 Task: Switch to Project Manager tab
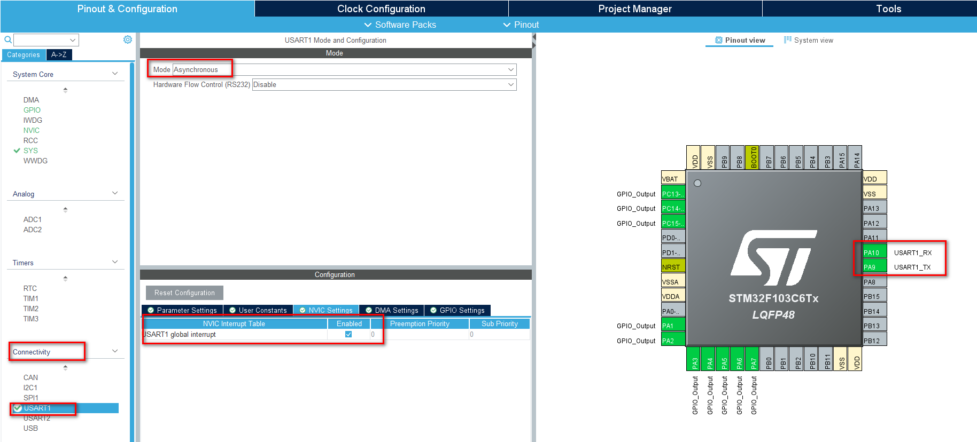point(635,9)
